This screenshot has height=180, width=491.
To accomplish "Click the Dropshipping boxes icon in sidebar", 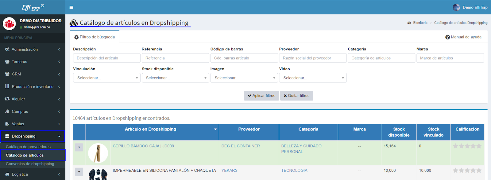I will pos(7,136).
